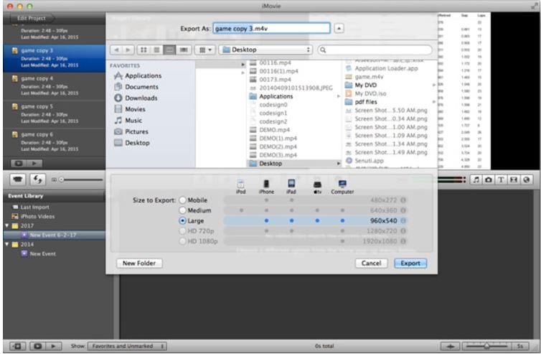The image size is (541, 354).
Task: Select Senuti.app in file list
Action: click(x=369, y=161)
